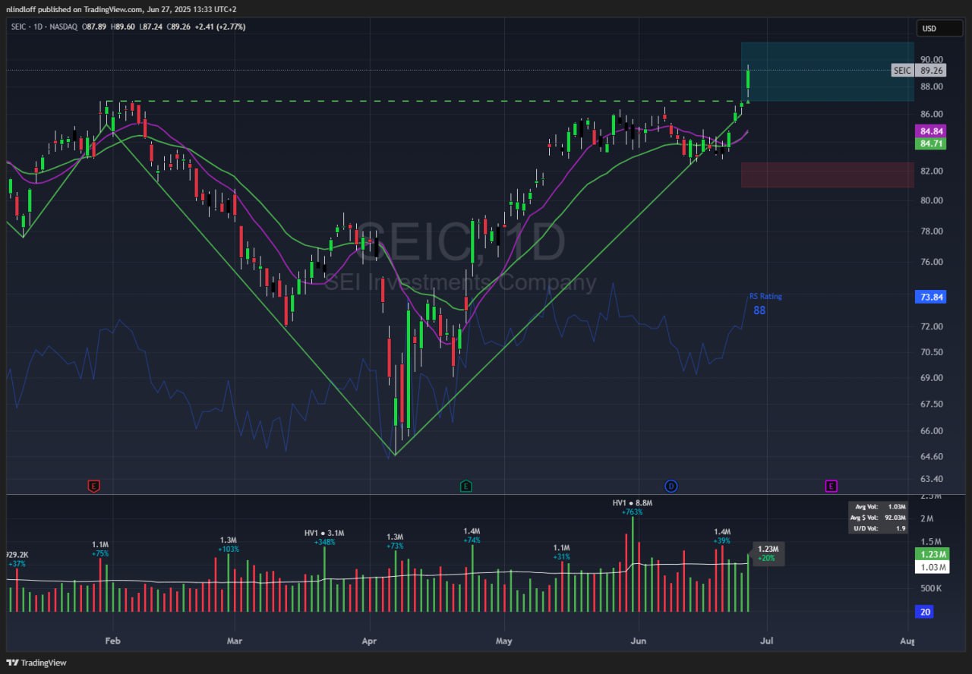Click the blue 20 indicator badge
This screenshot has height=674, width=972.
click(926, 612)
